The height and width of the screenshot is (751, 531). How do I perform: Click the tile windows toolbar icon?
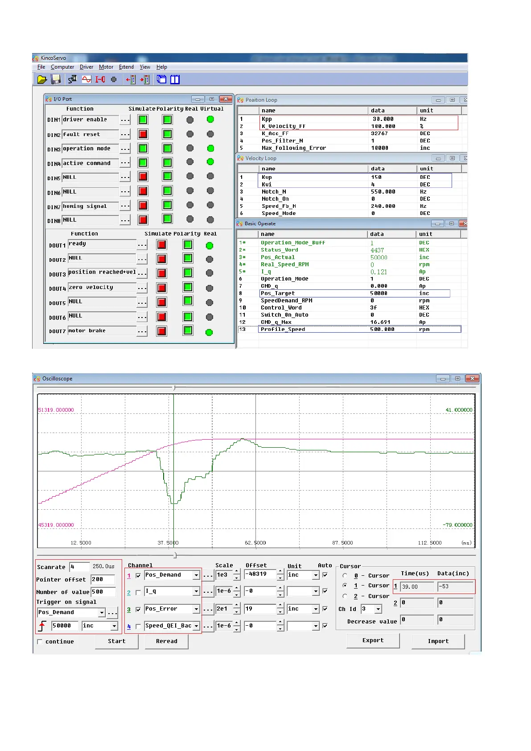click(175, 79)
